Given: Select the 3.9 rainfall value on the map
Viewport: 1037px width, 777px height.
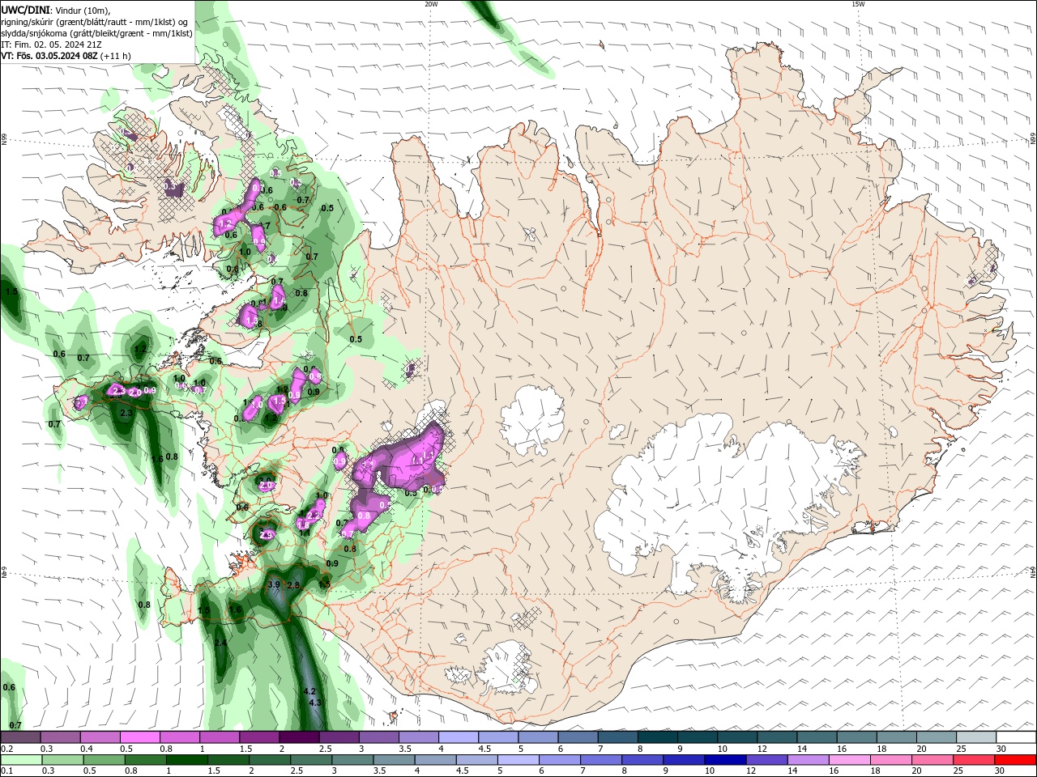Looking at the screenshot, I should click(x=274, y=584).
